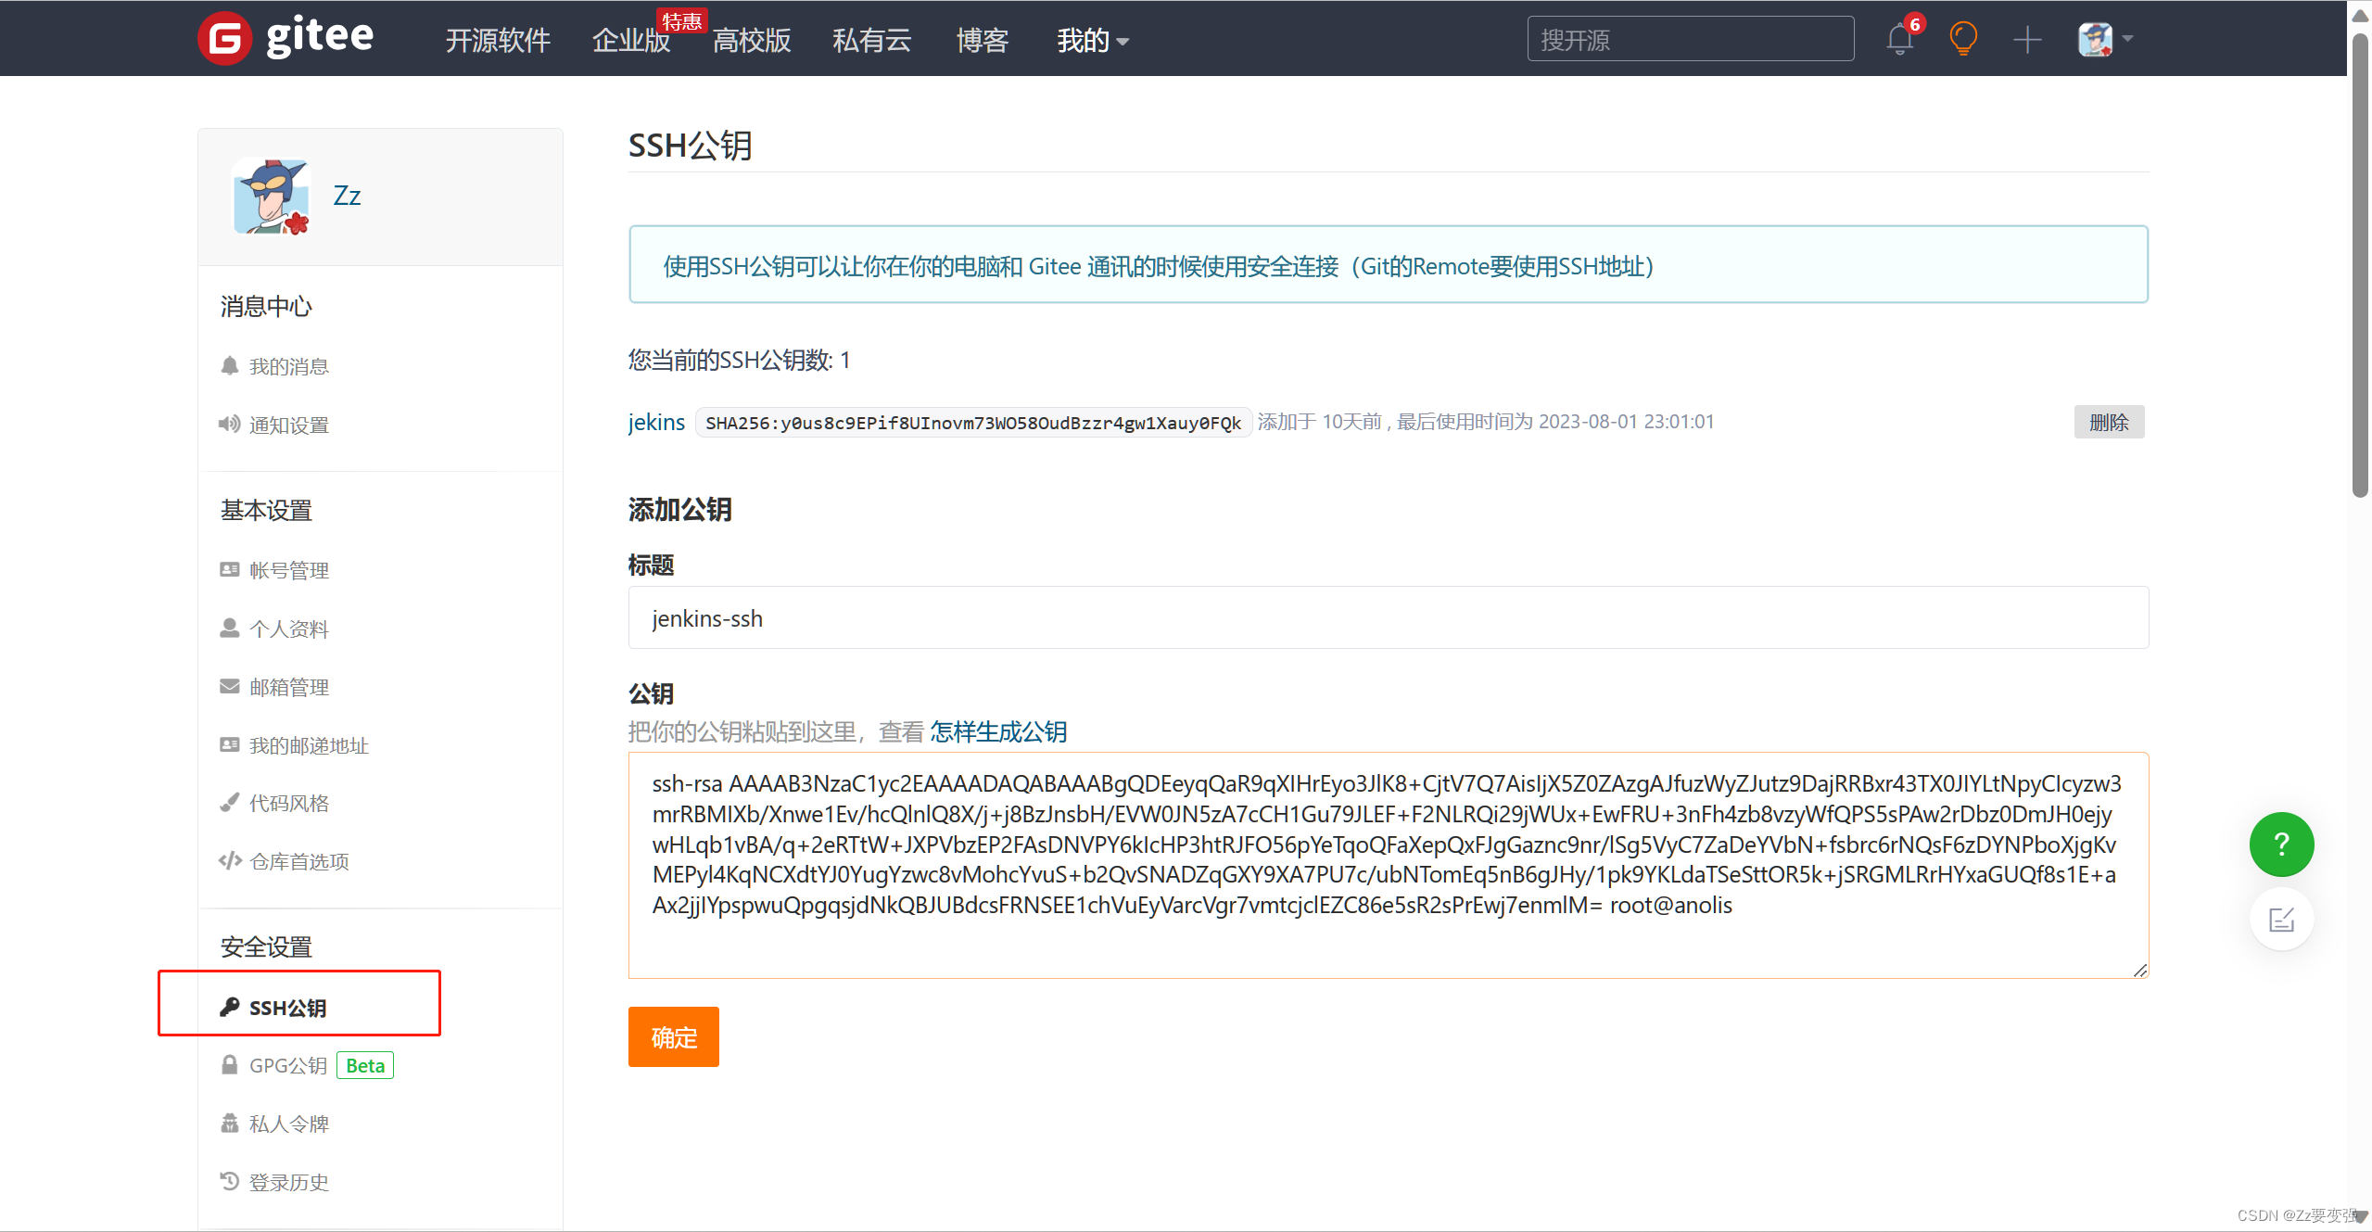2372x1232 pixels.
Task: Click the plus icon to create new content
Action: point(2026,39)
